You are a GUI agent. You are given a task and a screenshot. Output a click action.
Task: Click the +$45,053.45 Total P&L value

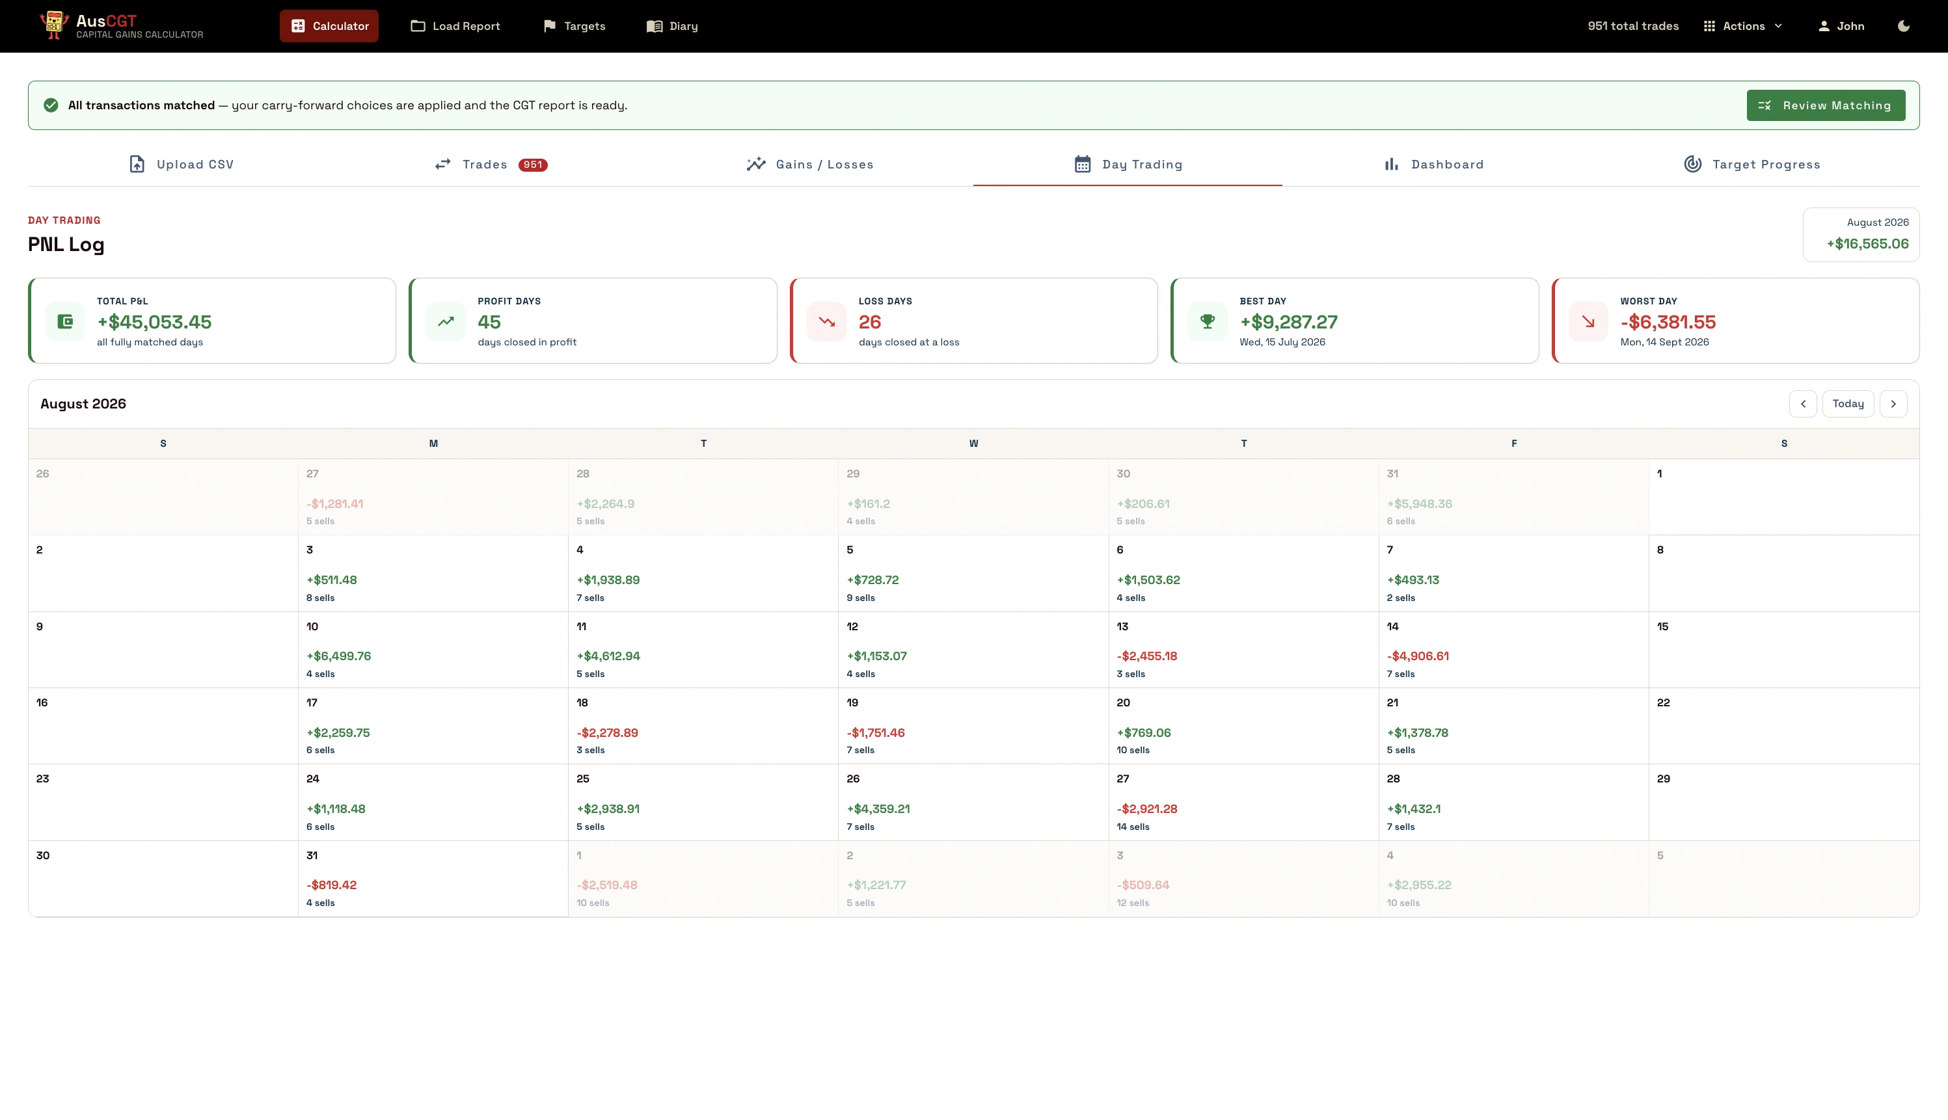[x=154, y=321]
